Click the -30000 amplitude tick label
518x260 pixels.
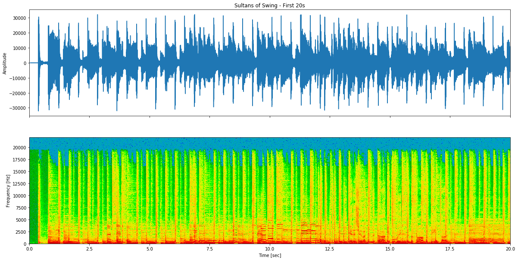[x=17, y=108]
